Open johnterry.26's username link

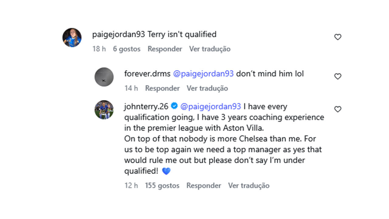point(146,106)
